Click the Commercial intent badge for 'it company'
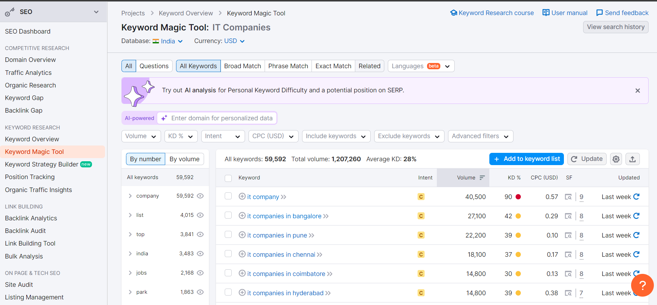This screenshot has height=305, width=657. [x=421, y=197]
